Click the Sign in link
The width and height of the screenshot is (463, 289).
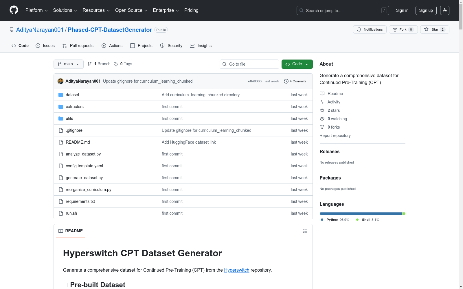click(402, 10)
